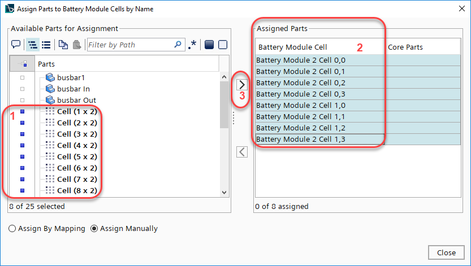Select Cell (4 x 2) in parts tree
Screen dimensions: 471x266
click(x=77, y=145)
